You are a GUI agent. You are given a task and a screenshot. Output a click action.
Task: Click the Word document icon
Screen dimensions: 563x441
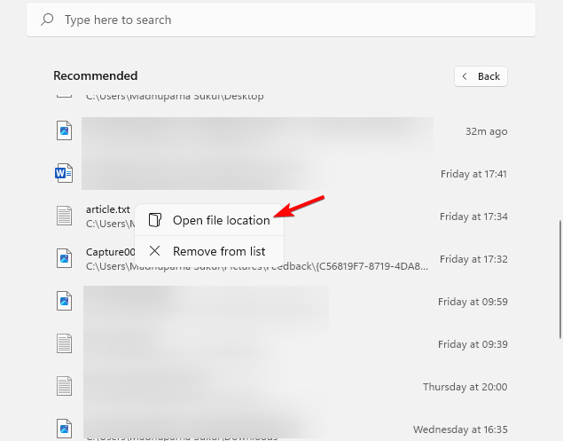tap(64, 173)
